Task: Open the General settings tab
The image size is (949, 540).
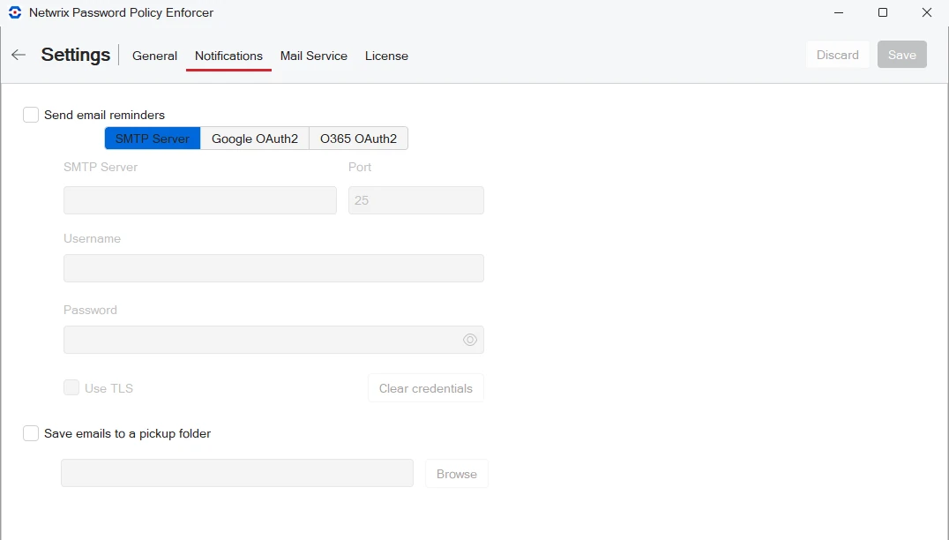Action: coord(154,56)
